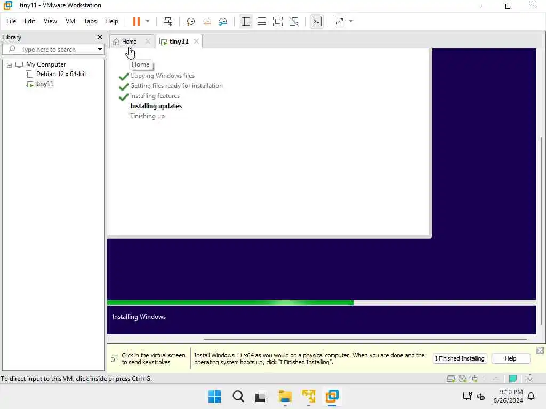Take a snapshot of this virtual machine

tap(190, 21)
